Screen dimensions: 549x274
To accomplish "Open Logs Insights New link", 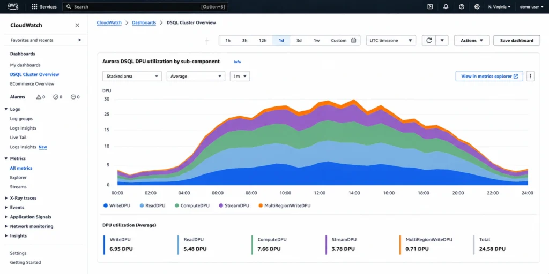I will pos(28,147).
